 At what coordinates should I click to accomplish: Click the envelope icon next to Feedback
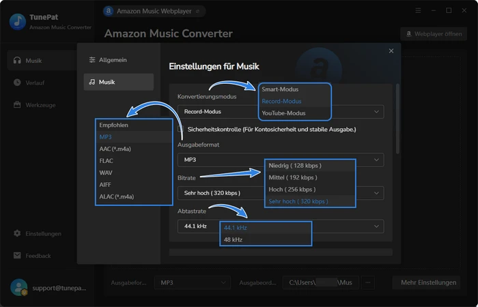click(x=17, y=256)
